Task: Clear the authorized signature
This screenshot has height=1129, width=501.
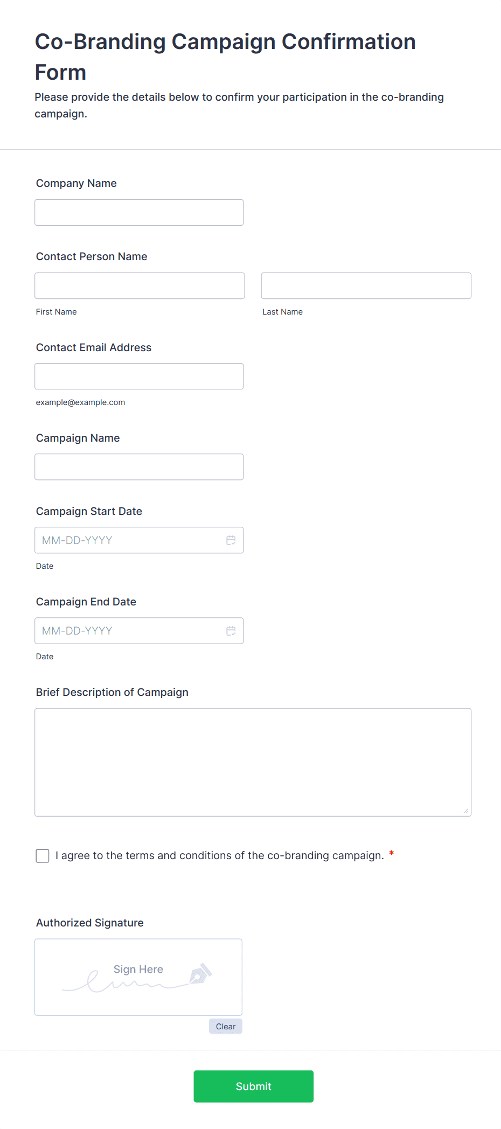Action: tap(225, 1027)
